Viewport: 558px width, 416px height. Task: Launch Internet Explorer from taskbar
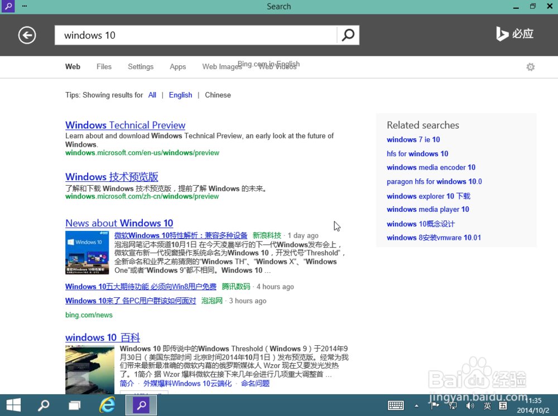pyautogui.click(x=107, y=405)
